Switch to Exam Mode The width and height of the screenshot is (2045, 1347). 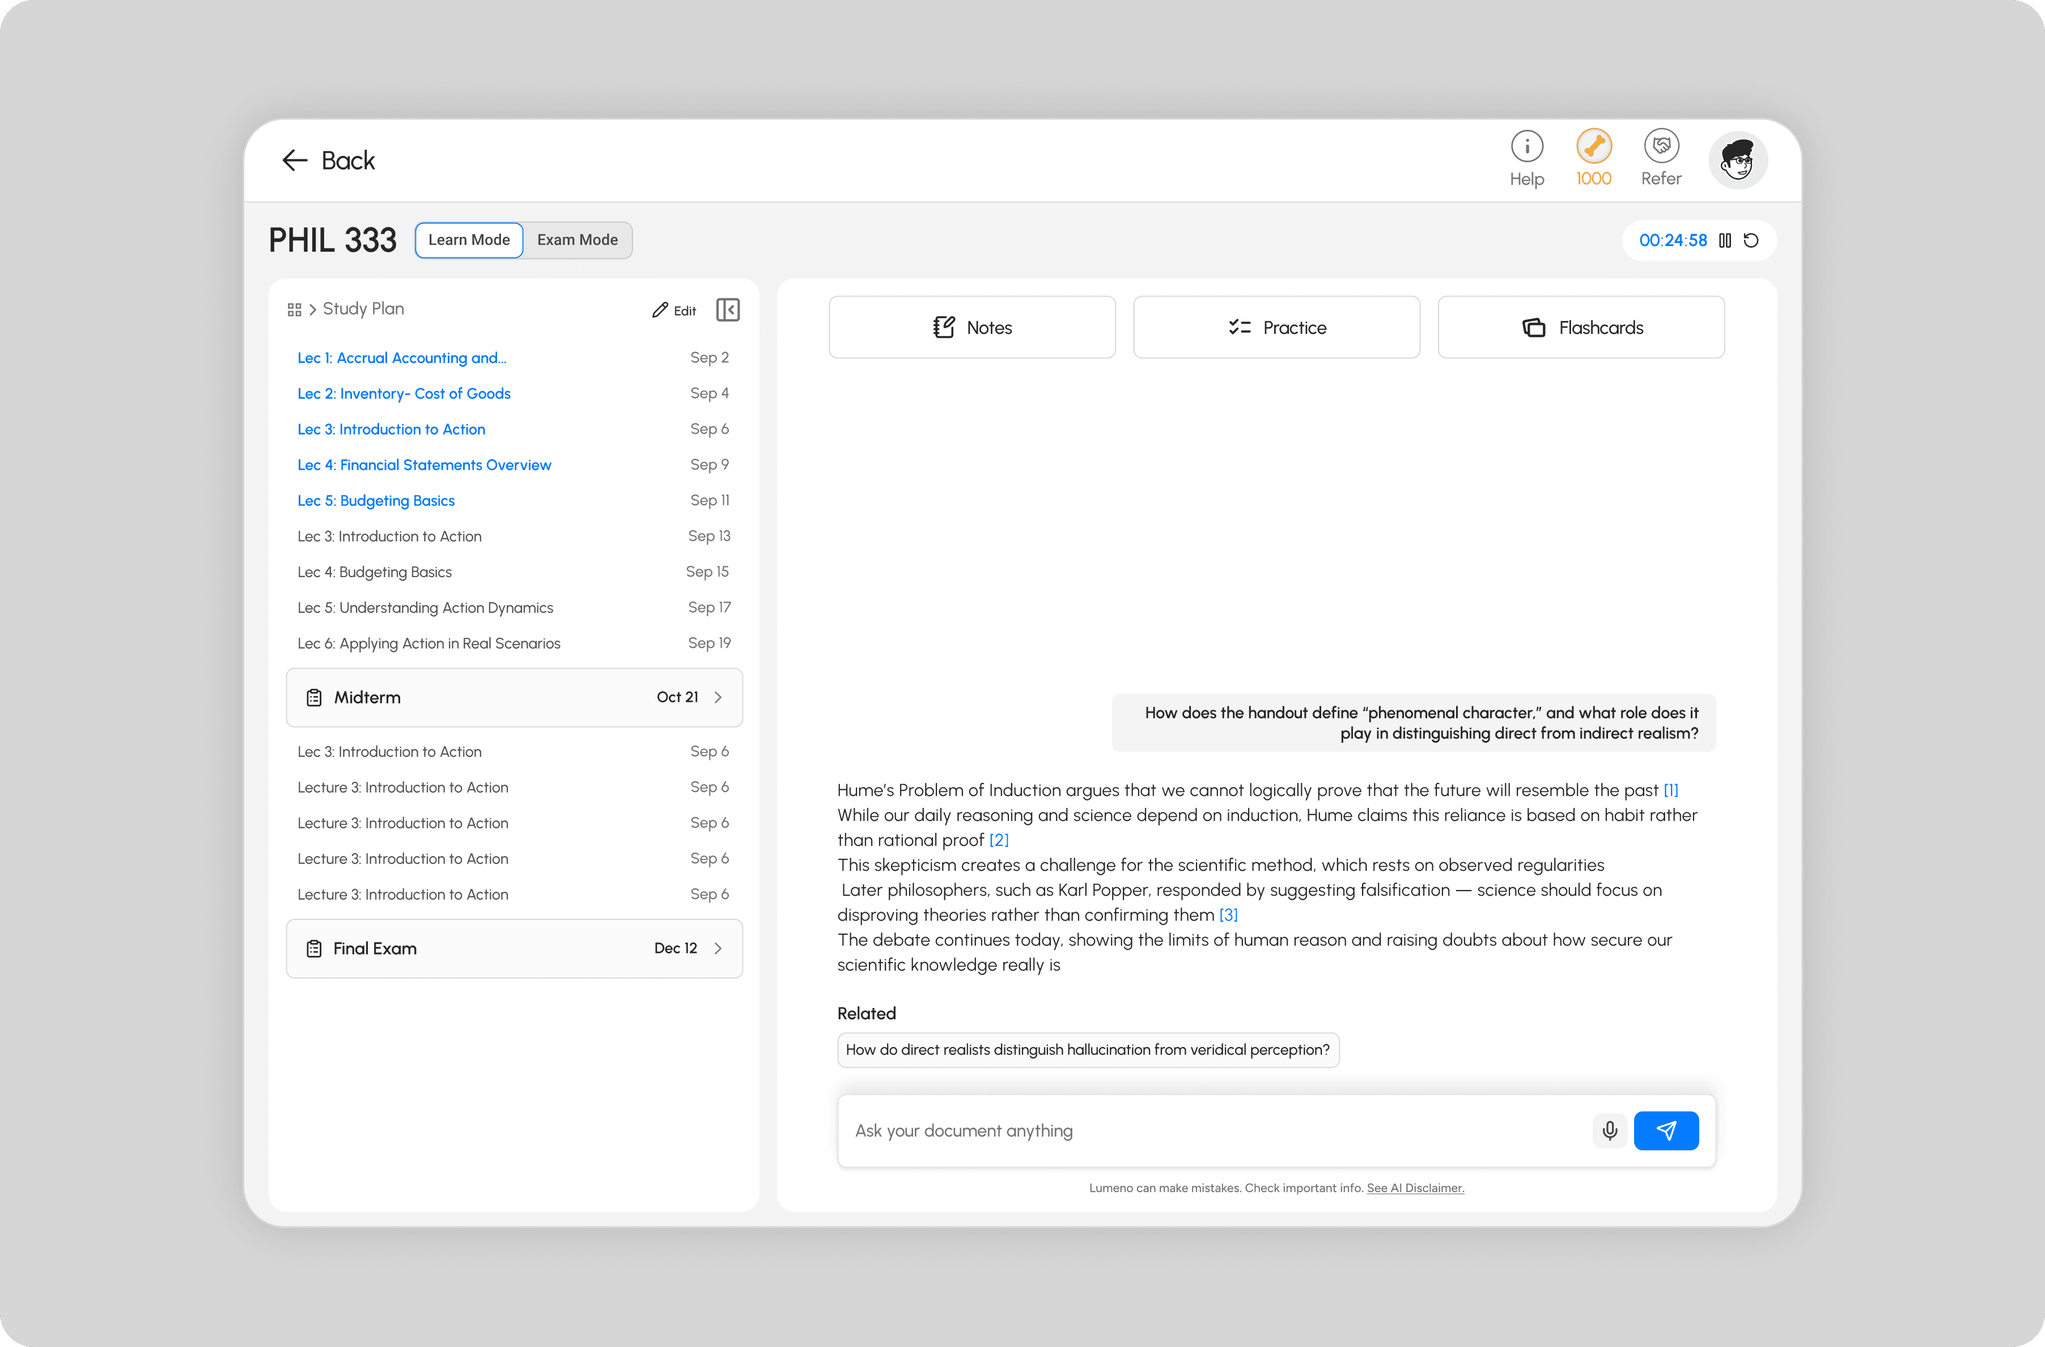tap(578, 240)
